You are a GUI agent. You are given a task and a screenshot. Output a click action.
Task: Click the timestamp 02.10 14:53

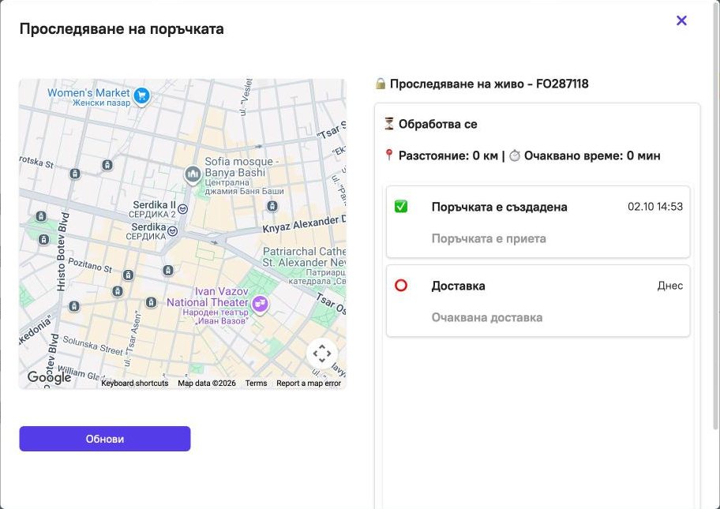655,207
